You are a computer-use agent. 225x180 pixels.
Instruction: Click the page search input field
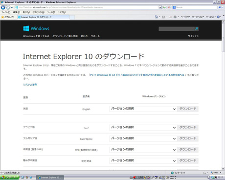177,29
